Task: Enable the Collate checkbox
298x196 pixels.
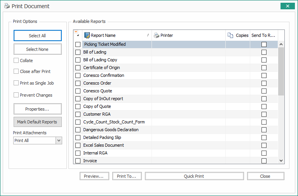Action: [x=16, y=61]
